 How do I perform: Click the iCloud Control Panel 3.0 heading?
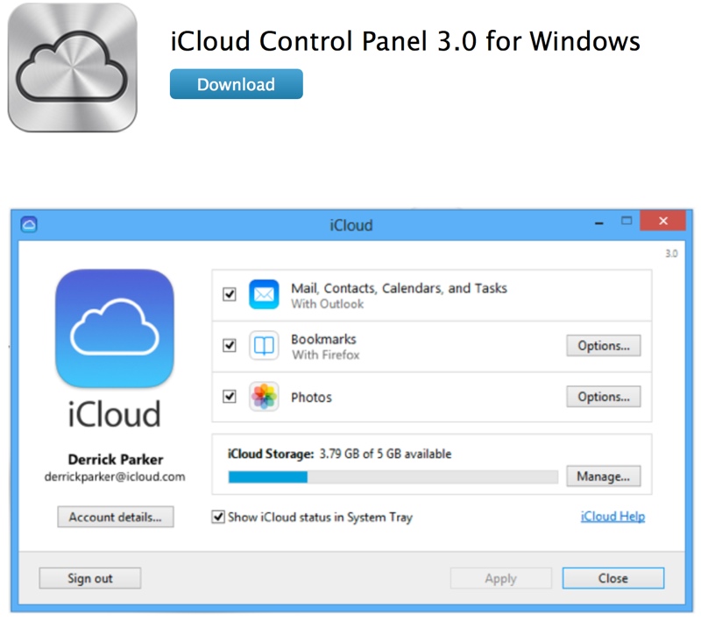[405, 41]
